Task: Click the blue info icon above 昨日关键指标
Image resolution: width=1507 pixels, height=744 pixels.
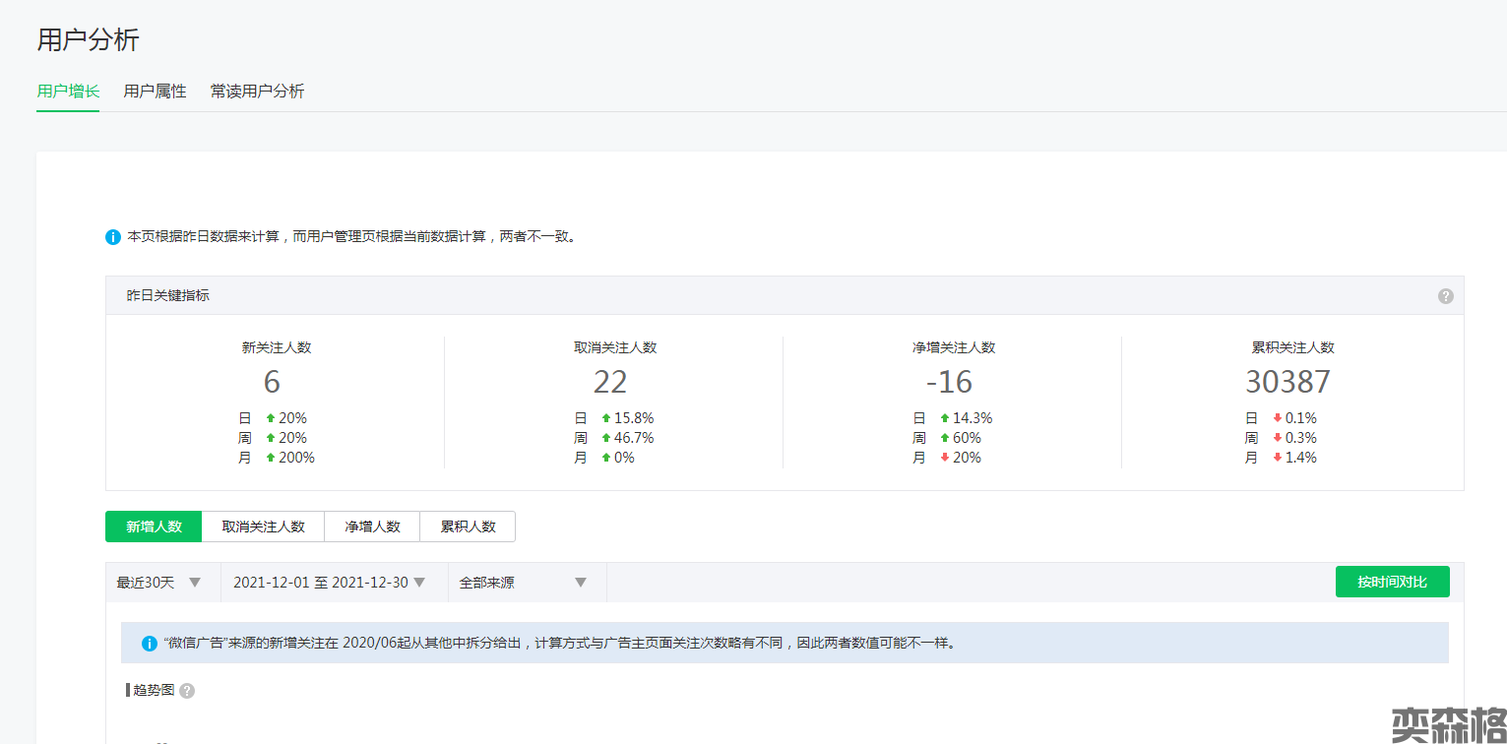Action: [x=113, y=237]
